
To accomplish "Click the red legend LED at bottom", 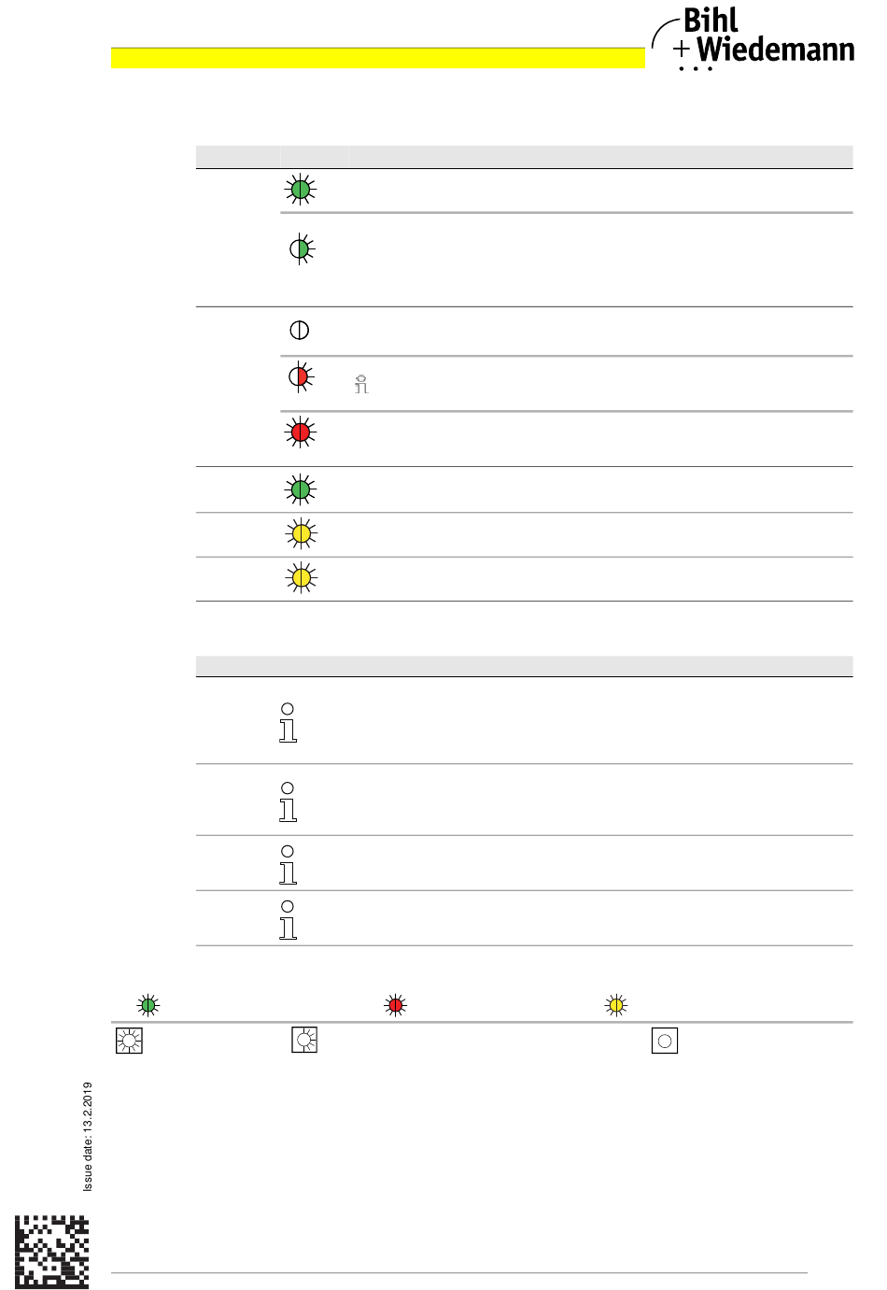I will pos(396,1005).
